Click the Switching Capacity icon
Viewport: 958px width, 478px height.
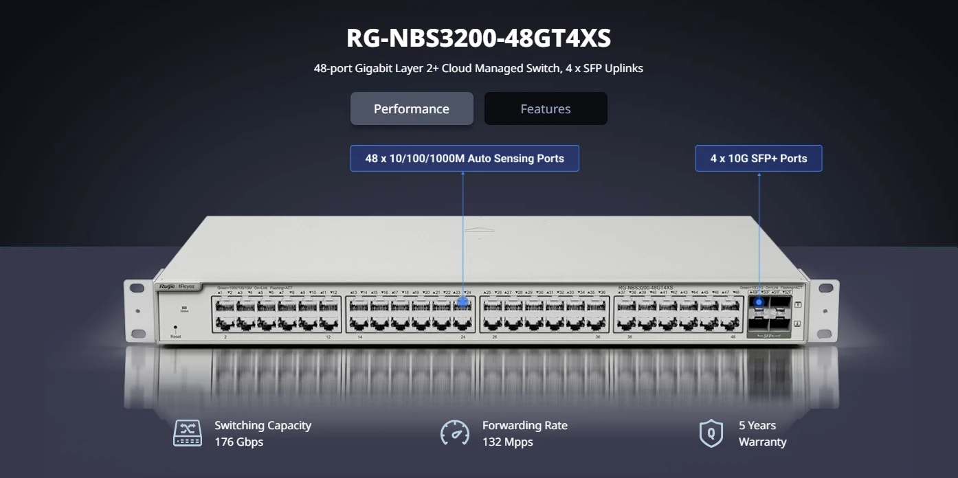(186, 433)
